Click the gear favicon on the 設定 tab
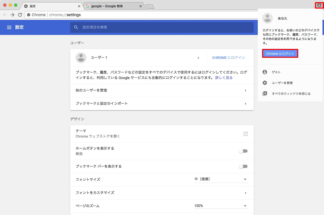Screen dimensions: 324x215 [26, 6]
